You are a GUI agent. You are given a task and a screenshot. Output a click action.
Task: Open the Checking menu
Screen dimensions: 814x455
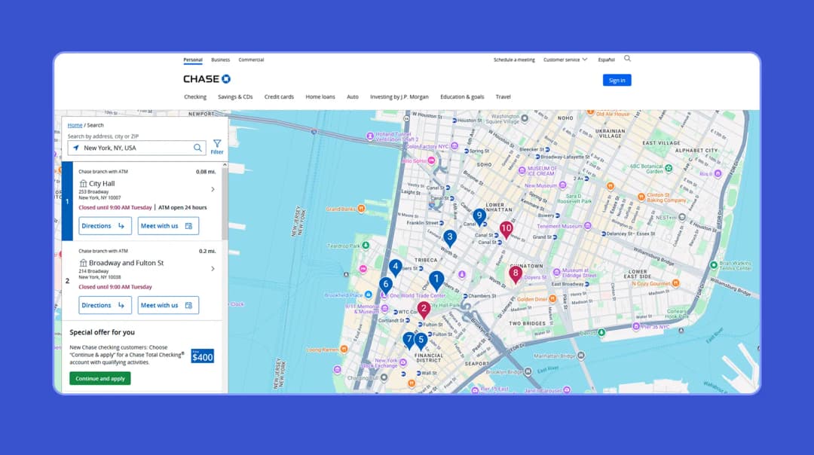tap(195, 97)
